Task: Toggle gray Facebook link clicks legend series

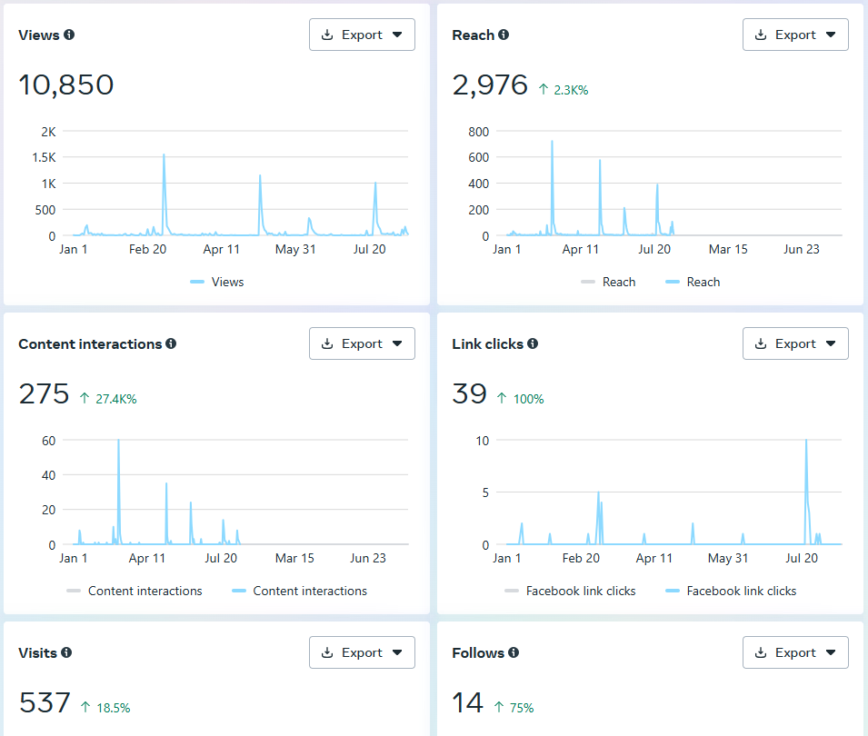Action: [570, 592]
